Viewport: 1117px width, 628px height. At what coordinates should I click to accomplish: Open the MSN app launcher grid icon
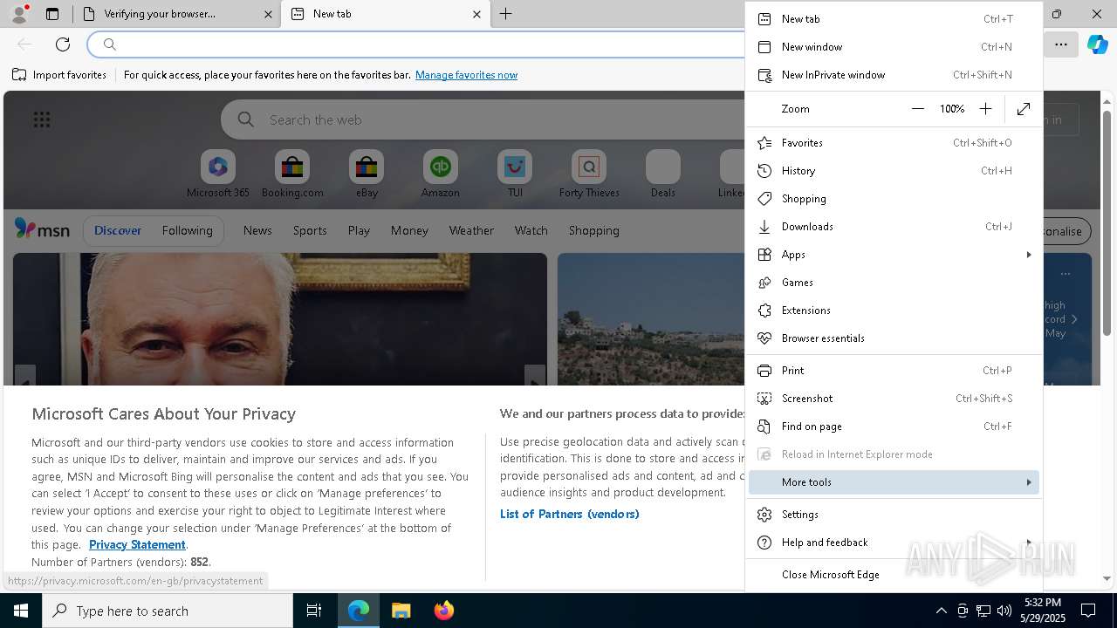[x=41, y=119]
